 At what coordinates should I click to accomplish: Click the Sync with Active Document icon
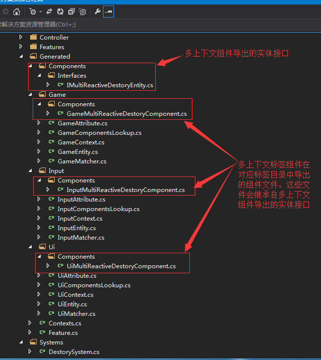click(49, 12)
